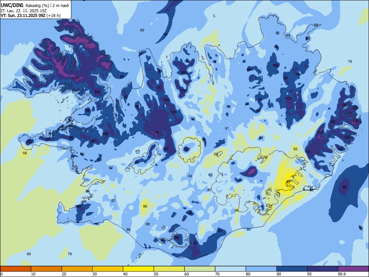Click the '10' legend tick label
This screenshot has width=369, height=277.
point(33,274)
